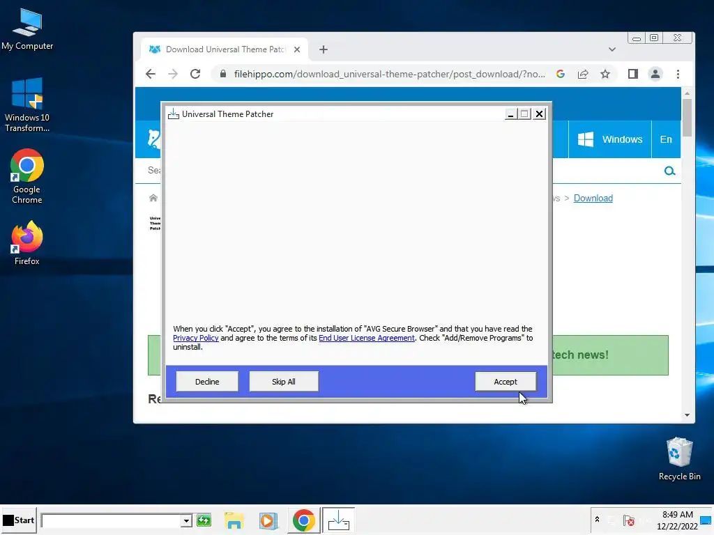Click Accept in the Universal Theme Patcher dialog
Viewport: 714px width, 535px height.
pyautogui.click(x=506, y=381)
